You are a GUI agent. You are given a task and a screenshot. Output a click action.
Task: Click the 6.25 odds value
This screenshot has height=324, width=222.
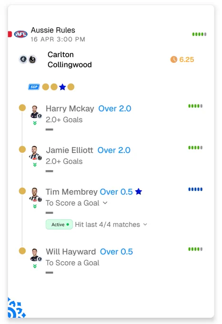pyautogui.click(x=187, y=60)
